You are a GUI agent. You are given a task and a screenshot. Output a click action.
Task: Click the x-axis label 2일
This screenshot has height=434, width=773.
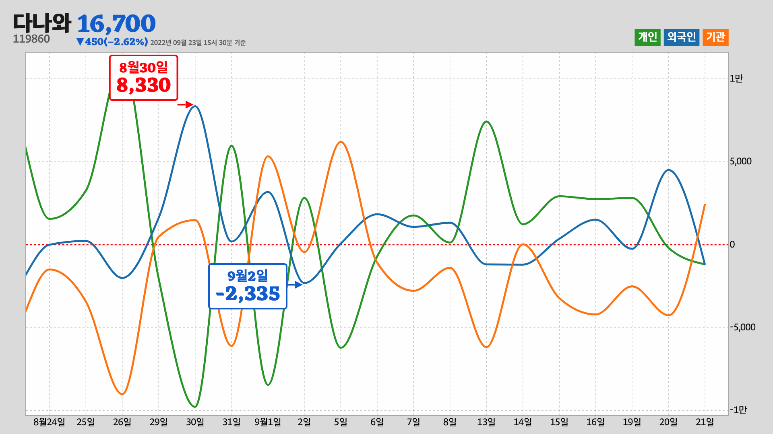[304, 422]
